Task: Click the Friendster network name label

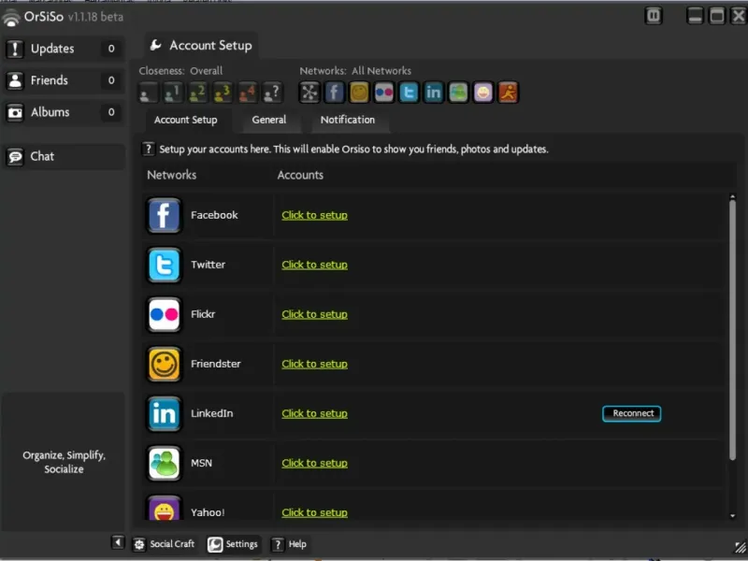Action: (216, 364)
